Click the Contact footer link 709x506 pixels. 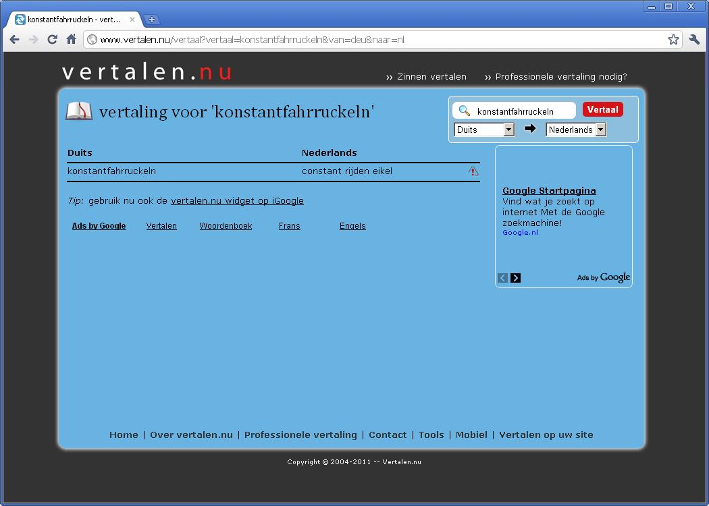(388, 435)
